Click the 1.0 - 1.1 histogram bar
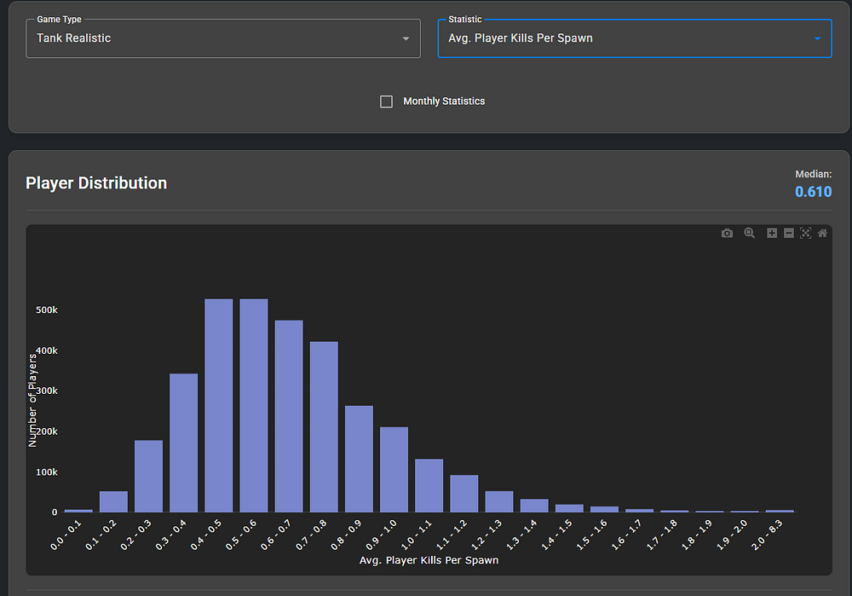The image size is (852, 596). [429, 485]
